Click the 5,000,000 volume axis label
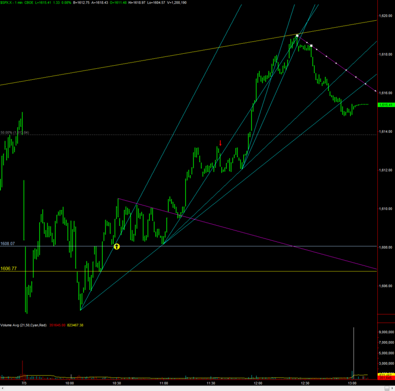The height and width of the screenshot is (391, 395). point(387,353)
